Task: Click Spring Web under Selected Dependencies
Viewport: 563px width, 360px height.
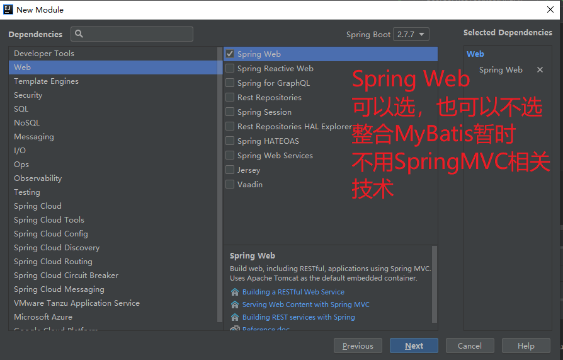Action: pos(501,70)
